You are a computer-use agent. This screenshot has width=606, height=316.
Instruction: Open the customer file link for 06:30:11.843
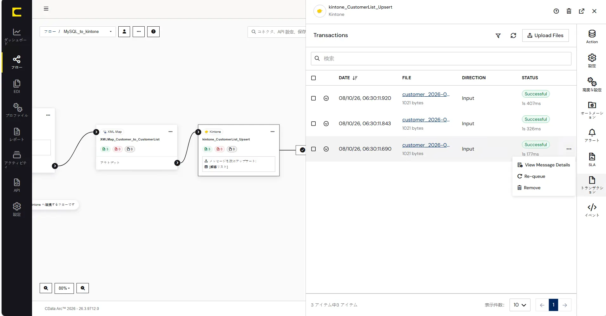click(x=426, y=120)
